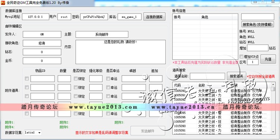
Task: Click item list scrollbar up arrow
Action: 273,84
